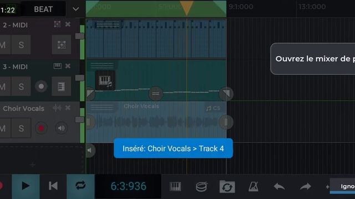
Task: Click the speaker icon below Choir Vocals clip
Action: [90, 150]
